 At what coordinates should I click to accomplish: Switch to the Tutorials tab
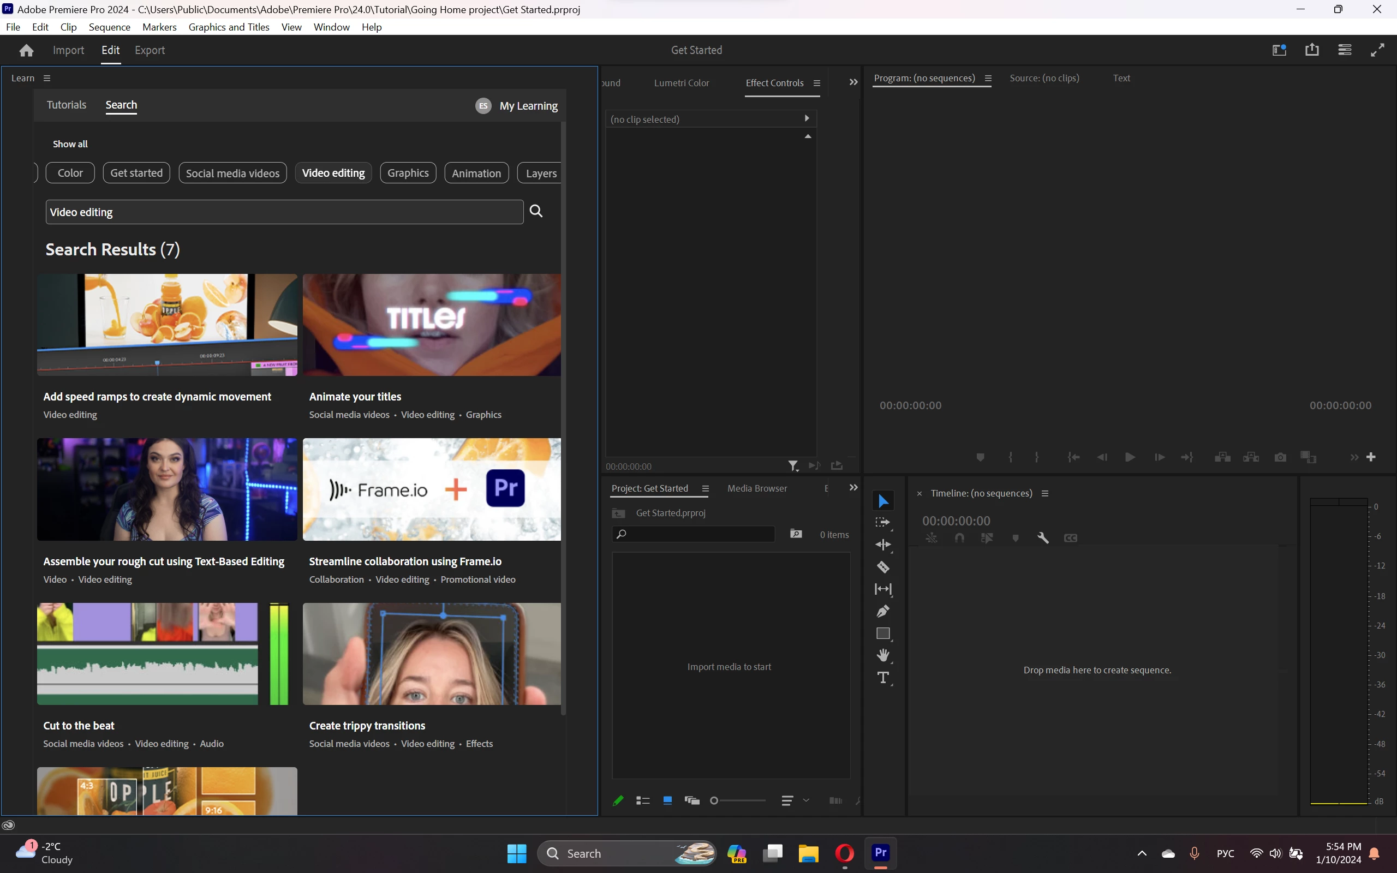click(67, 105)
